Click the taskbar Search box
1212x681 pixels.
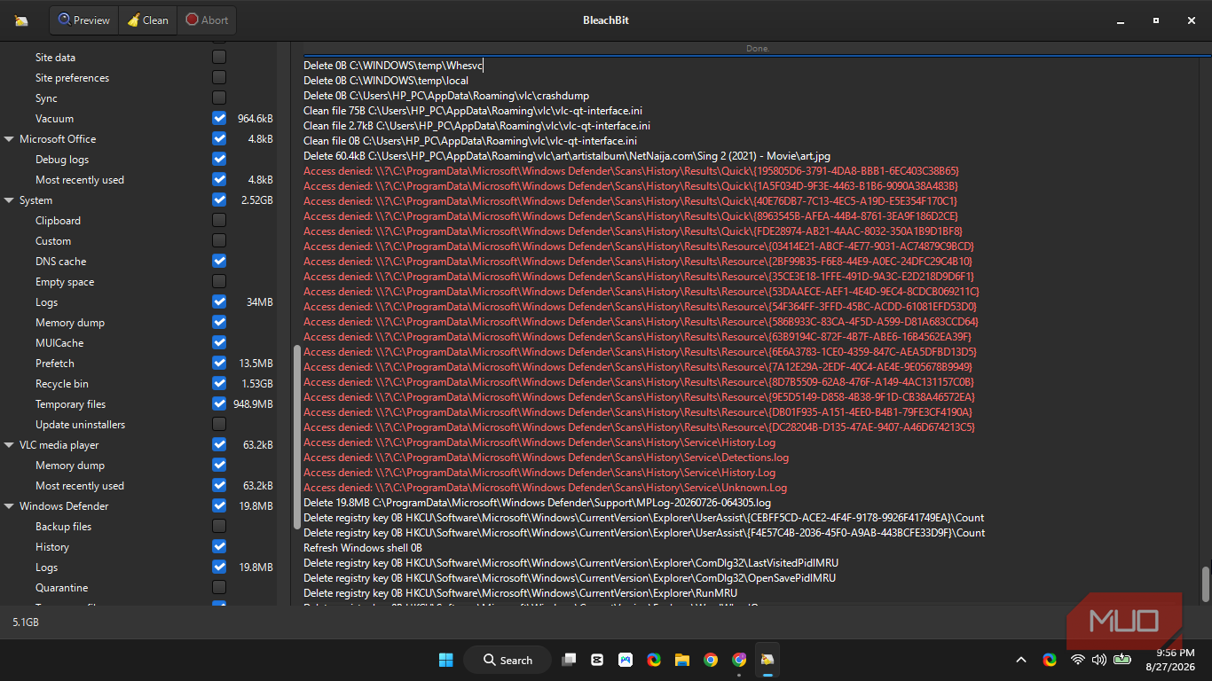click(x=508, y=660)
